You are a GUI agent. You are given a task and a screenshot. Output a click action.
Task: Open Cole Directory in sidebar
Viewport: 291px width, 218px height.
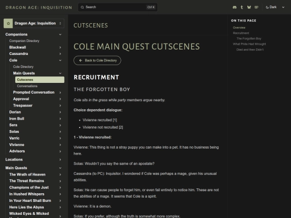(x=23, y=67)
